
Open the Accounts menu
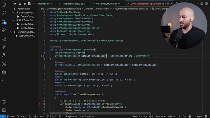[4, 102]
